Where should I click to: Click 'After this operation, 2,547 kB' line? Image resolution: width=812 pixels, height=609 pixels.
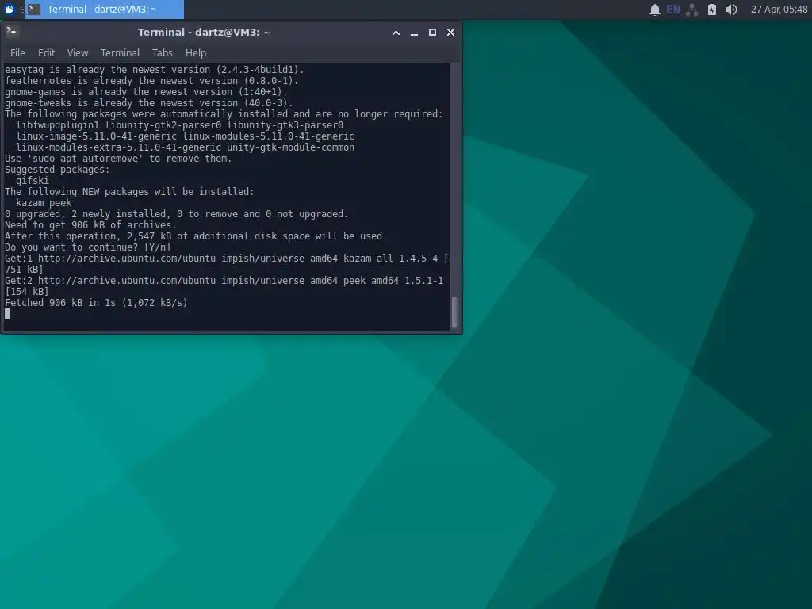(196, 236)
